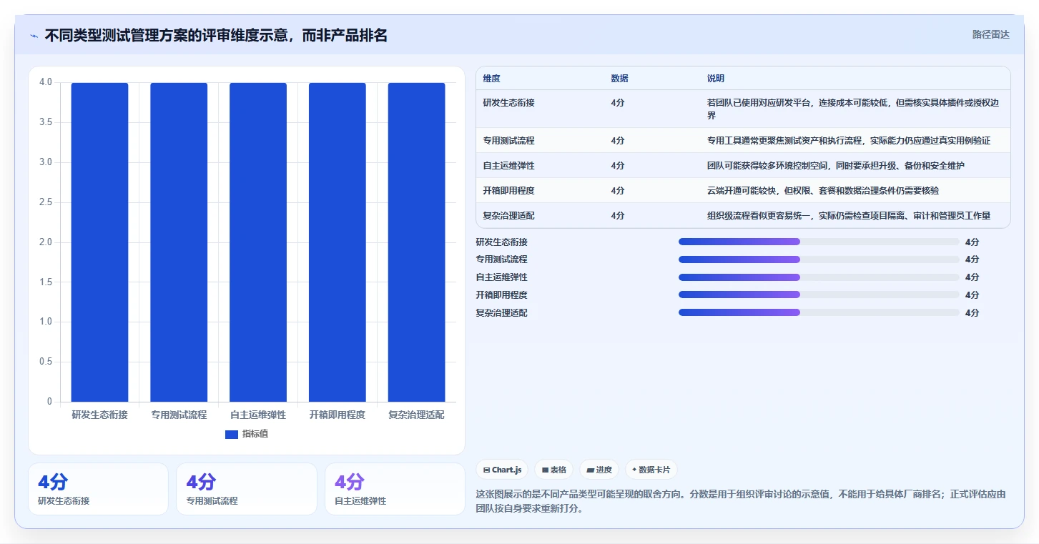
Task: Open the 专用测试流程 4分 data card
Action: click(x=247, y=489)
